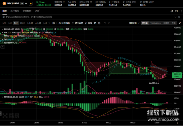Switch to the 交易数据 tab
The width and height of the screenshot is (183, 126).
pos(27,11)
